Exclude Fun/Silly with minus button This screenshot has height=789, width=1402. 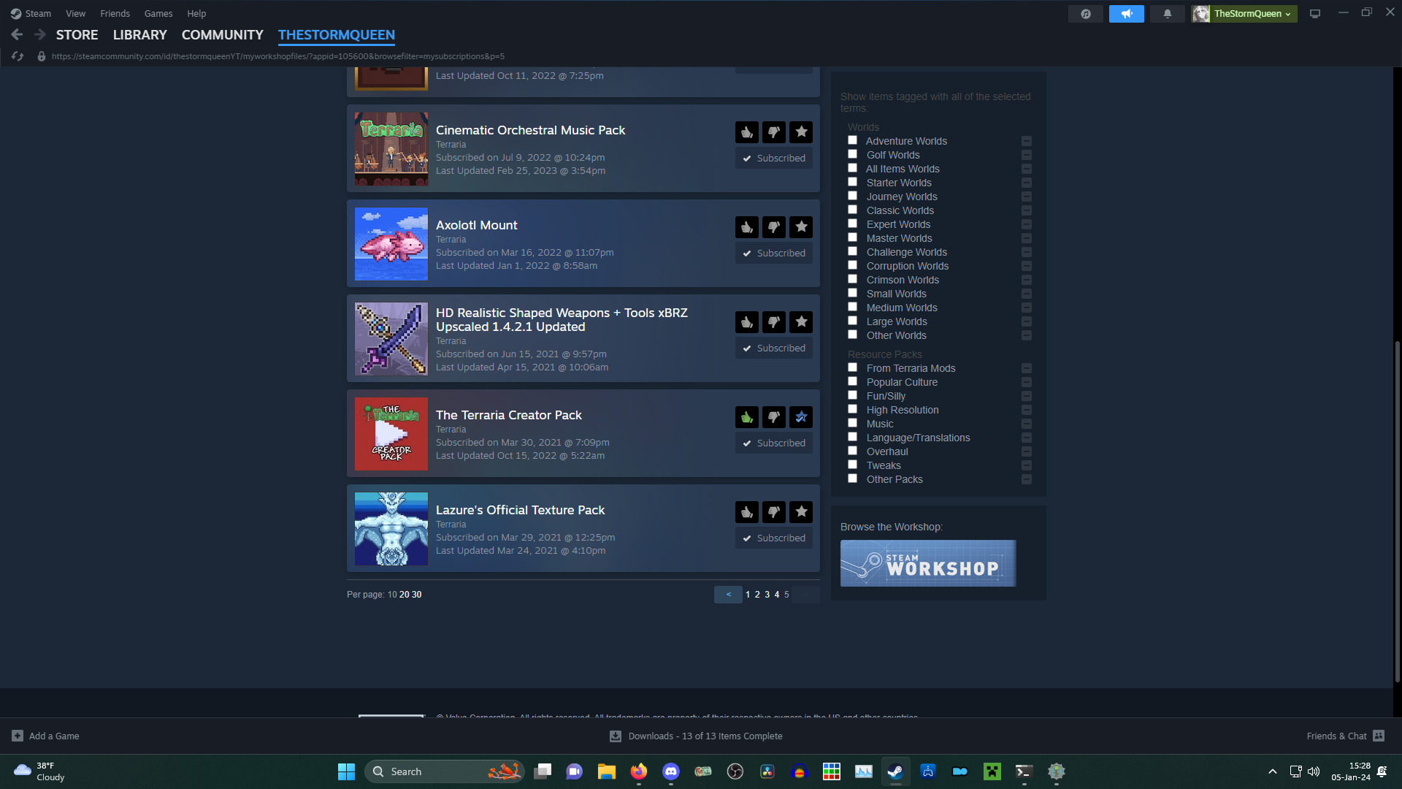[x=1026, y=396]
